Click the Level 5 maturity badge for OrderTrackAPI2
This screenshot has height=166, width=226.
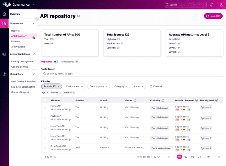(206, 148)
